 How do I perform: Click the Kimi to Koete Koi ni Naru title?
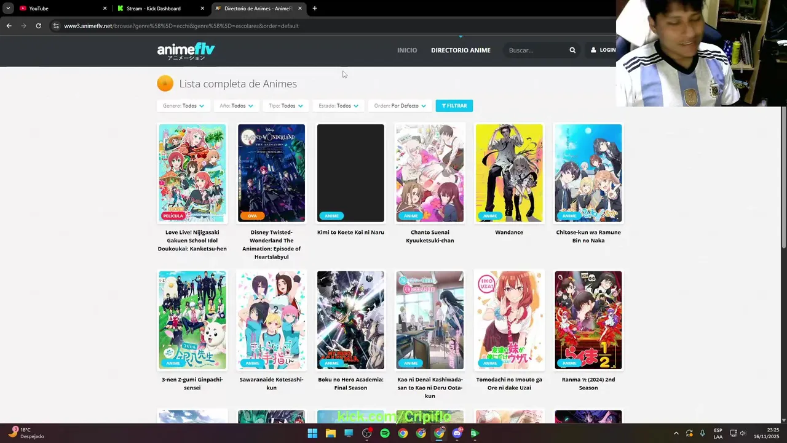point(350,233)
